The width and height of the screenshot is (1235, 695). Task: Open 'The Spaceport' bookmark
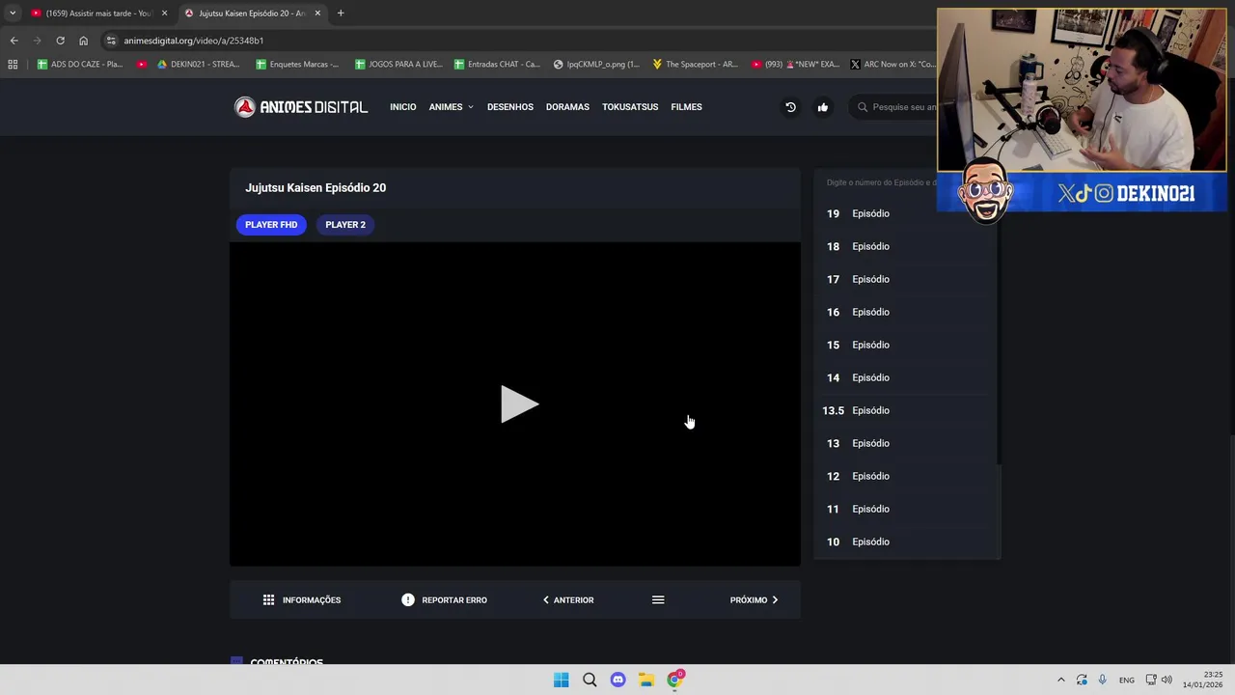point(695,65)
